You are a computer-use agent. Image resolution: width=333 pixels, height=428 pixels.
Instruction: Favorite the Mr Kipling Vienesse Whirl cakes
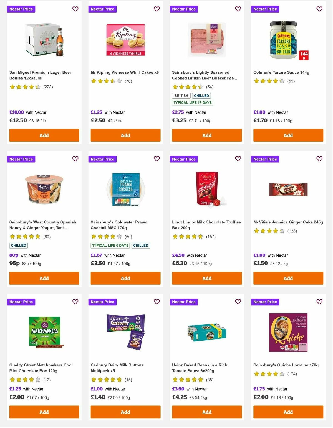tap(157, 9)
